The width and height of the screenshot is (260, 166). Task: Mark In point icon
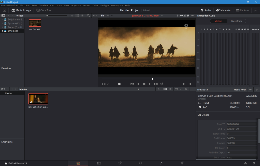pos(184,84)
